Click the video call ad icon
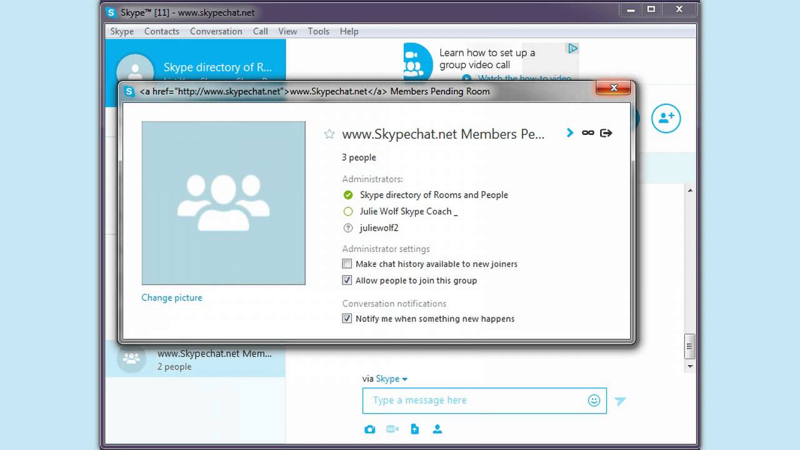Screen dimensions: 800x450 (417, 62)
